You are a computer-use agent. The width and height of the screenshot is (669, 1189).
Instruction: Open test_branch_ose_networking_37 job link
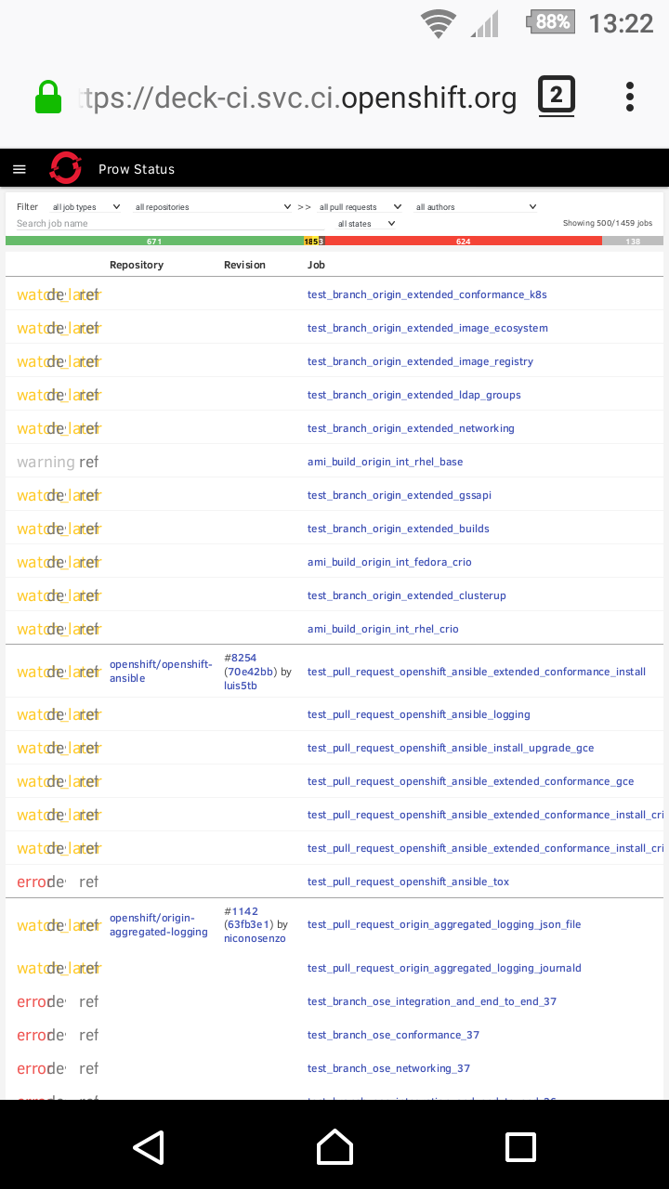coord(389,1068)
